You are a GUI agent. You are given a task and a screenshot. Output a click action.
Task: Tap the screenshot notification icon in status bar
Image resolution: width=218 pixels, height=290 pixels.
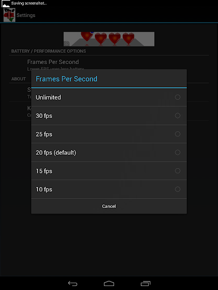coord(6,4)
